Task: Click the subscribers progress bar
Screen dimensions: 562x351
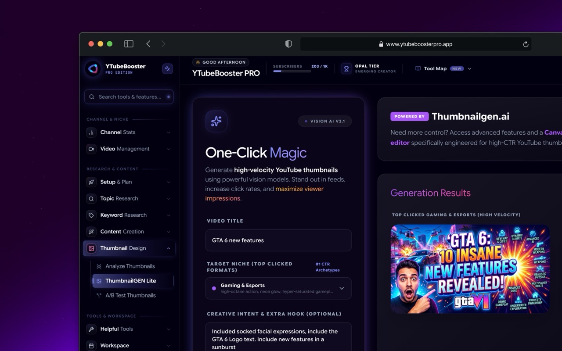Action: (x=292, y=71)
